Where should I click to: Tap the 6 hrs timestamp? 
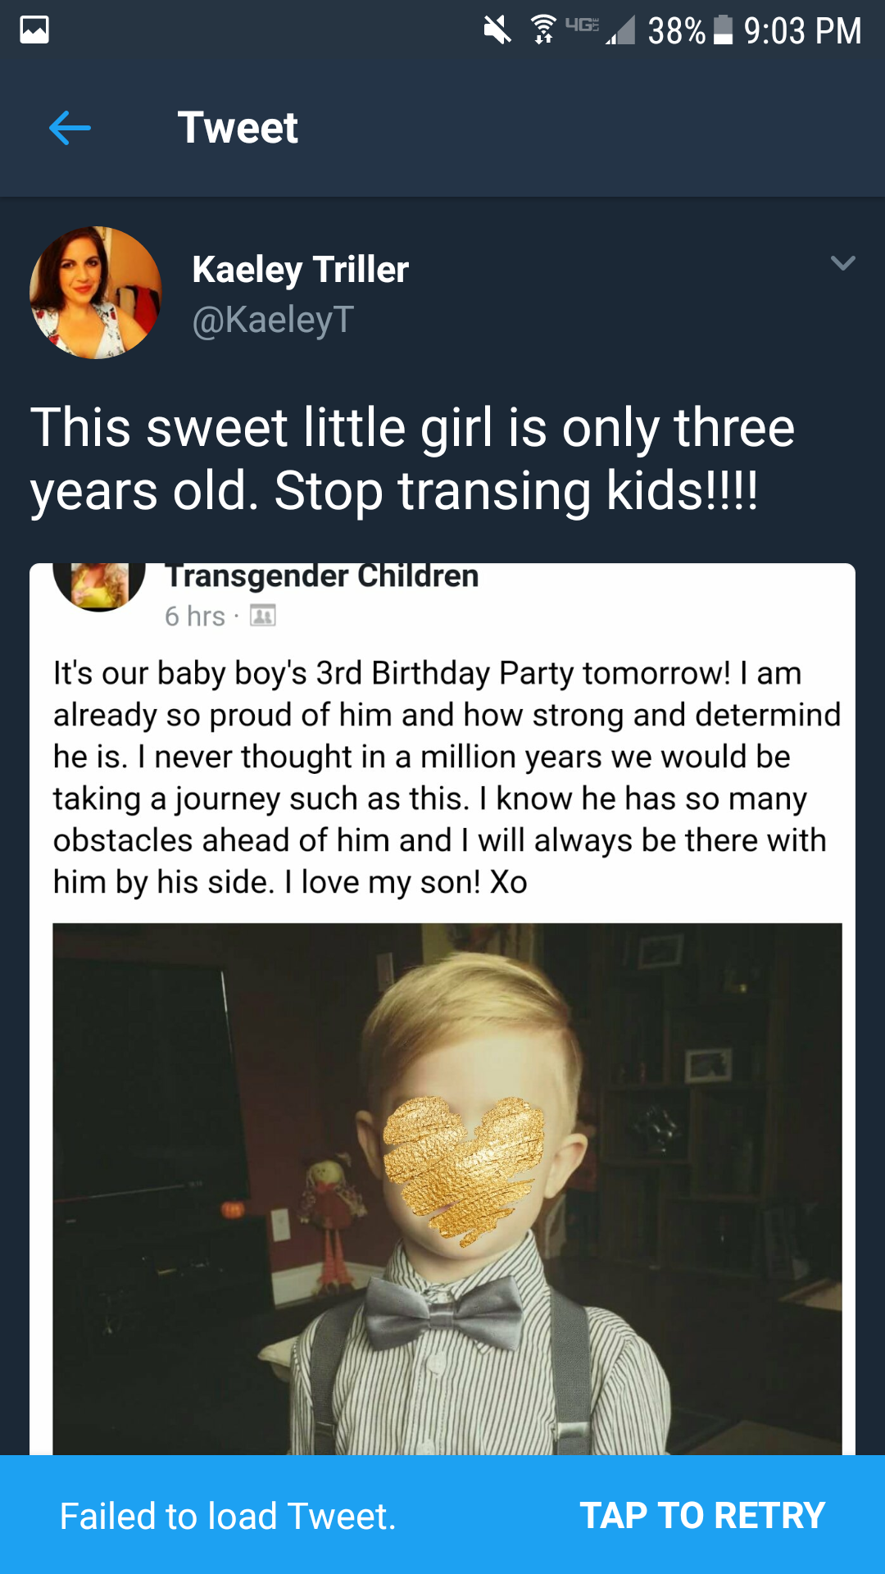tap(195, 616)
